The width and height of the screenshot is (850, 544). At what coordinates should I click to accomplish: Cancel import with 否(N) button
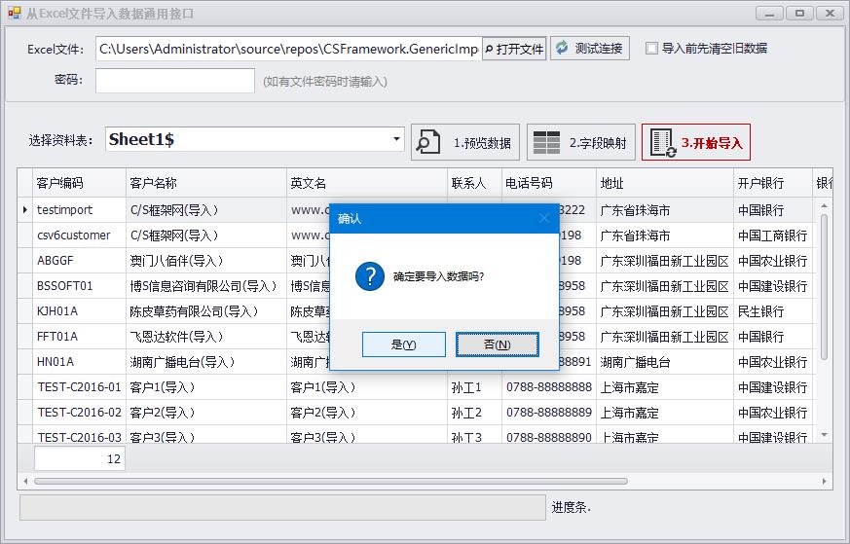[x=497, y=345]
